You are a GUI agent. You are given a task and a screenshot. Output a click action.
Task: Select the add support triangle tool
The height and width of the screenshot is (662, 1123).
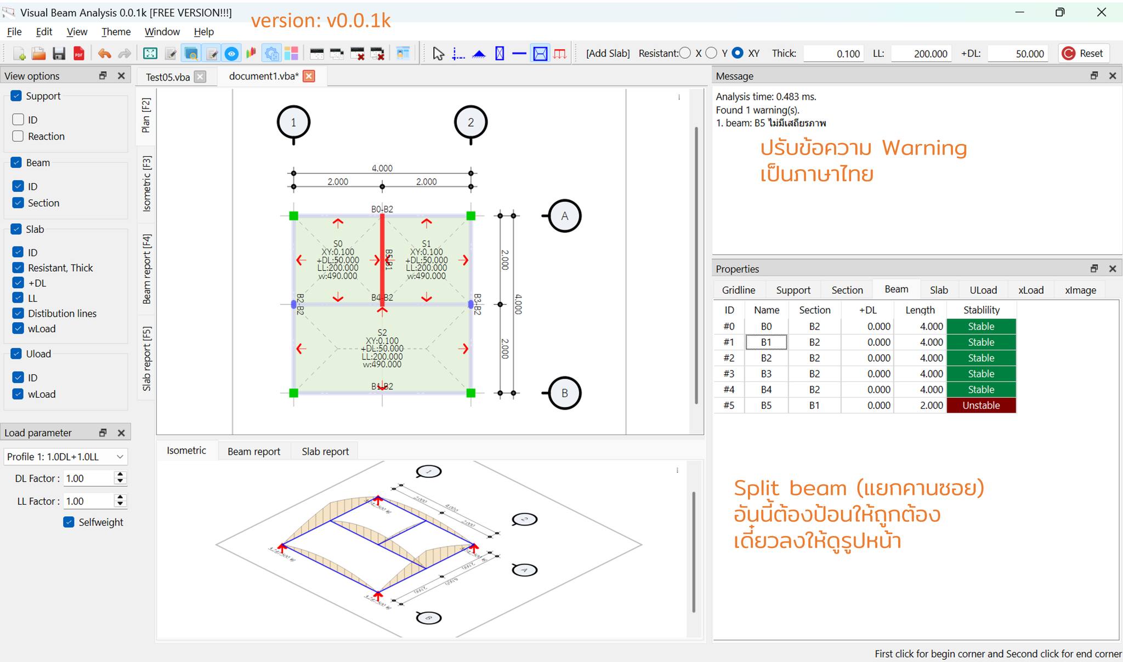point(479,54)
